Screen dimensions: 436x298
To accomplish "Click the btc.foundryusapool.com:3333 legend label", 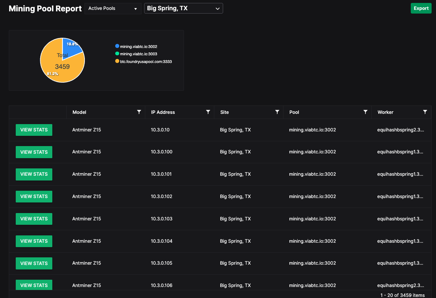I will click(x=146, y=62).
